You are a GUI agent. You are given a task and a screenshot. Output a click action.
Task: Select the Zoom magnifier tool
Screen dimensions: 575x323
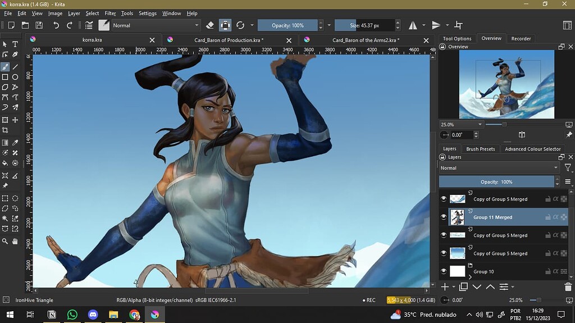[x=5, y=241]
